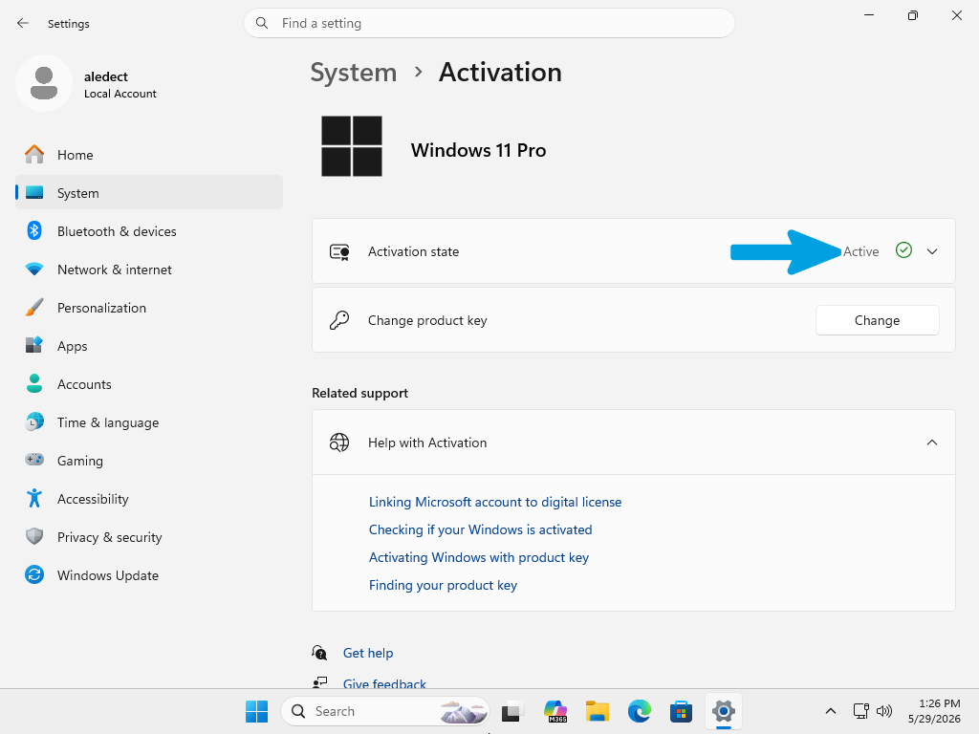Open Privacy & security settings
Image resolution: width=979 pixels, height=734 pixels.
[x=148, y=536]
